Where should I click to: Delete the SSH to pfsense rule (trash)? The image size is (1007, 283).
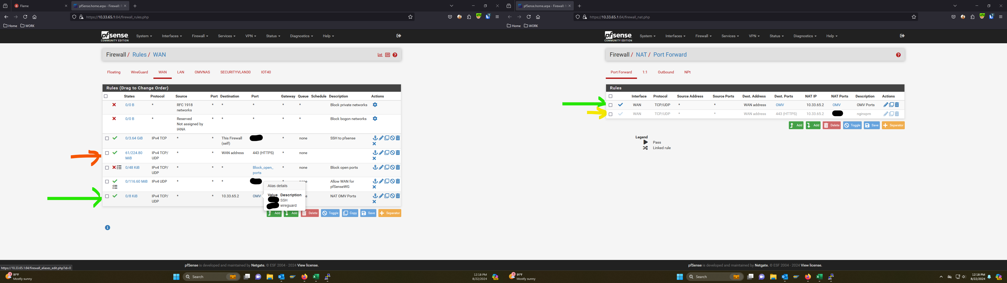[398, 138]
